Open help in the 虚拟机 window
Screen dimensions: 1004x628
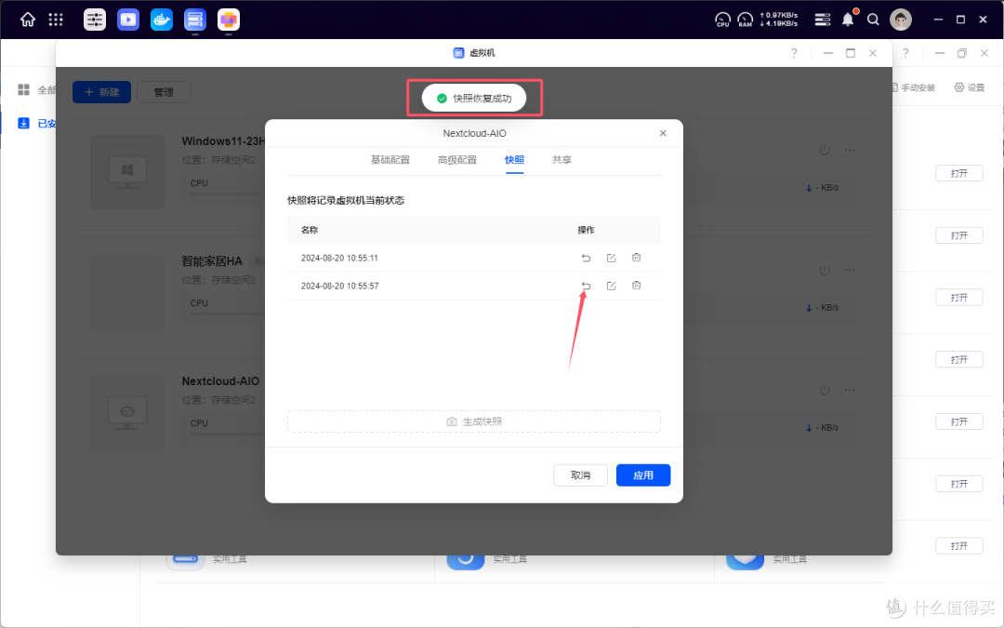(794, 53)
